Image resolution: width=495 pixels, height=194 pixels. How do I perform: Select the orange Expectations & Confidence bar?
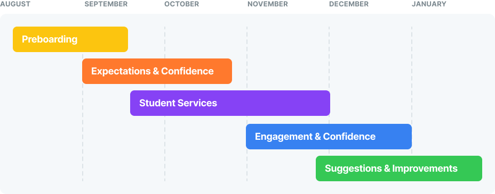(x=157, y=71)
